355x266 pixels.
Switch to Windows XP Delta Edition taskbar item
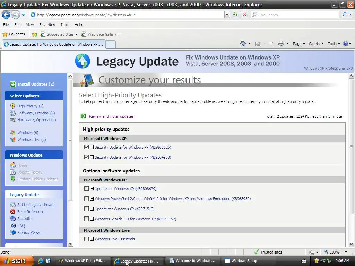(83, 261)
